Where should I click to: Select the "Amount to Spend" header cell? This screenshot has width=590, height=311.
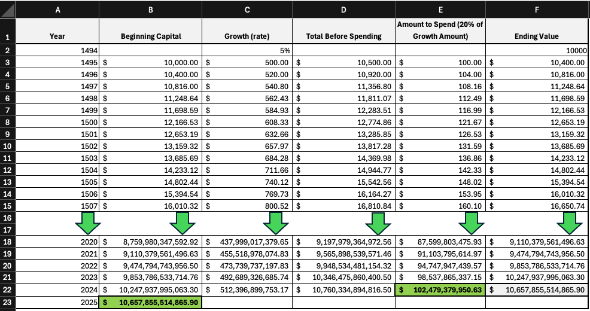(440, 31)
